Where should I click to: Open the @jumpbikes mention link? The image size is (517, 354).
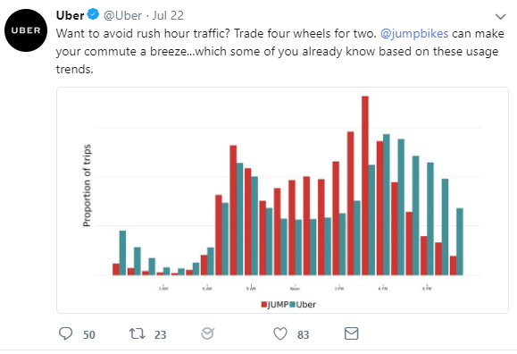pos(414,34)
